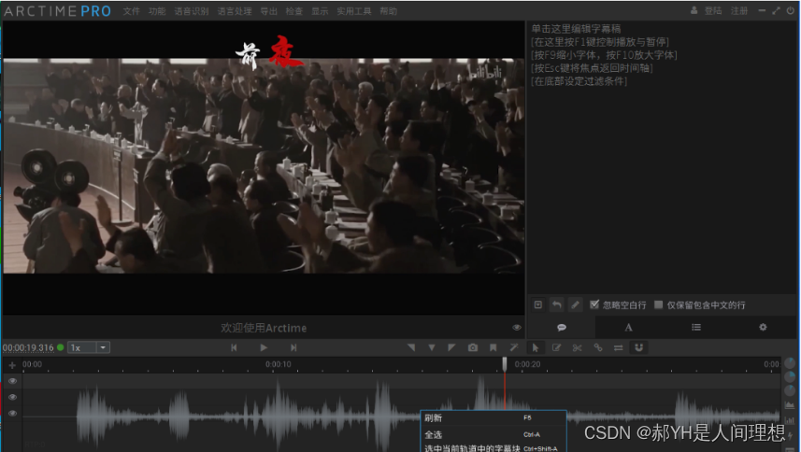801x452 pixels.
Task: Select the scissors cut tool
Action: tap(578, 347)
